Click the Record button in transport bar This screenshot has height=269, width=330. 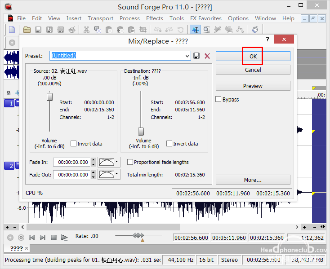pyautogui.click(x=10, y=238)
